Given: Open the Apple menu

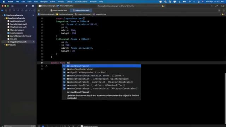Looking at the screenshot, I should click(x=4, y=1).
